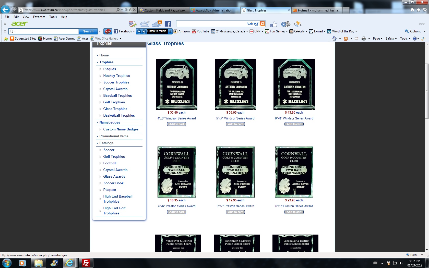Screen dimensions: 429x268
Task: Open Windows Explorer folder on taskbar
Action: (38, 263)
